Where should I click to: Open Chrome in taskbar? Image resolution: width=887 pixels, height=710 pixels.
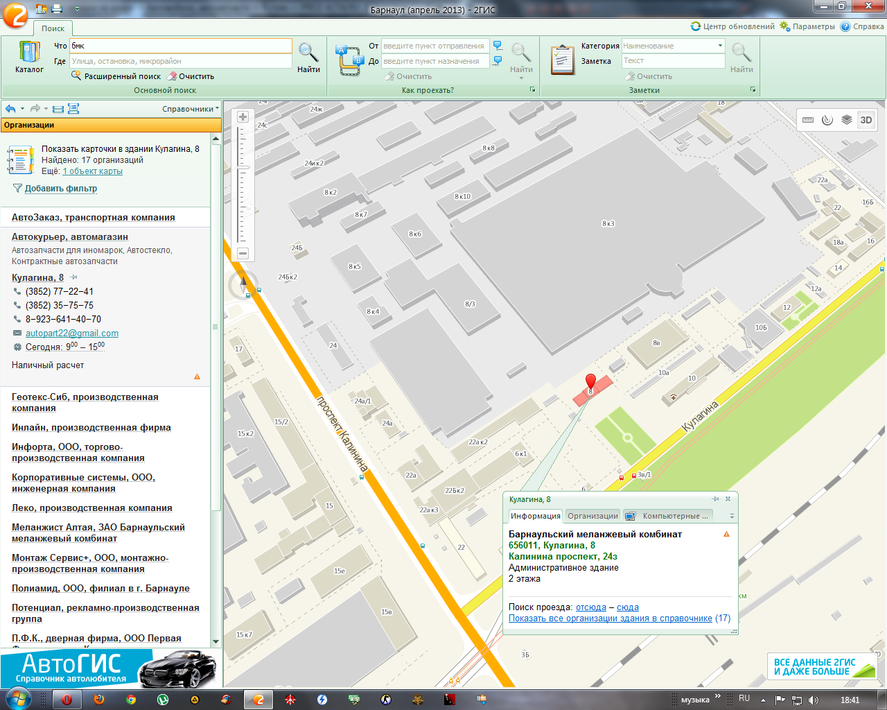130,700
